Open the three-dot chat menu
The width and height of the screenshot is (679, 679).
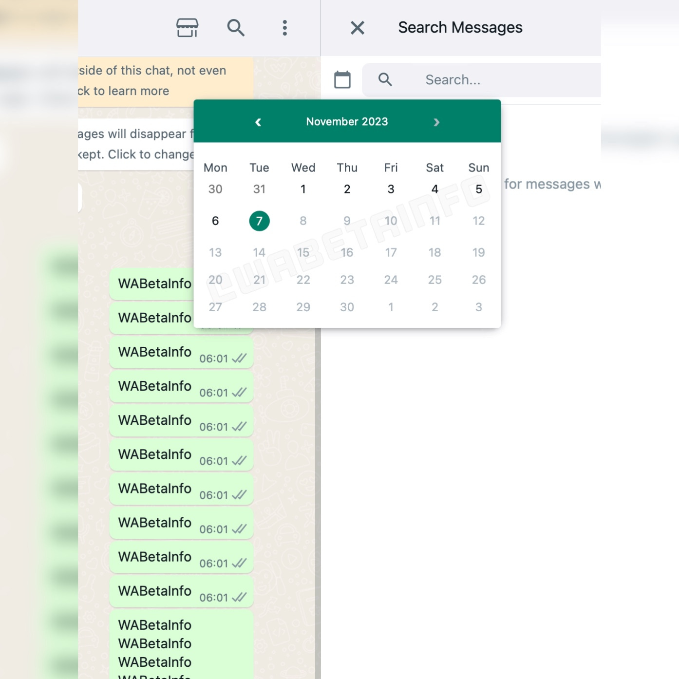click(x=285, y=28)
